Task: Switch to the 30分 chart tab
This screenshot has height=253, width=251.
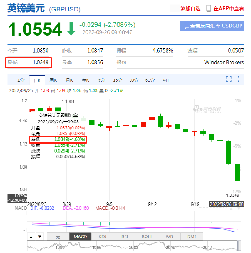Action: [x=134, y=80]
